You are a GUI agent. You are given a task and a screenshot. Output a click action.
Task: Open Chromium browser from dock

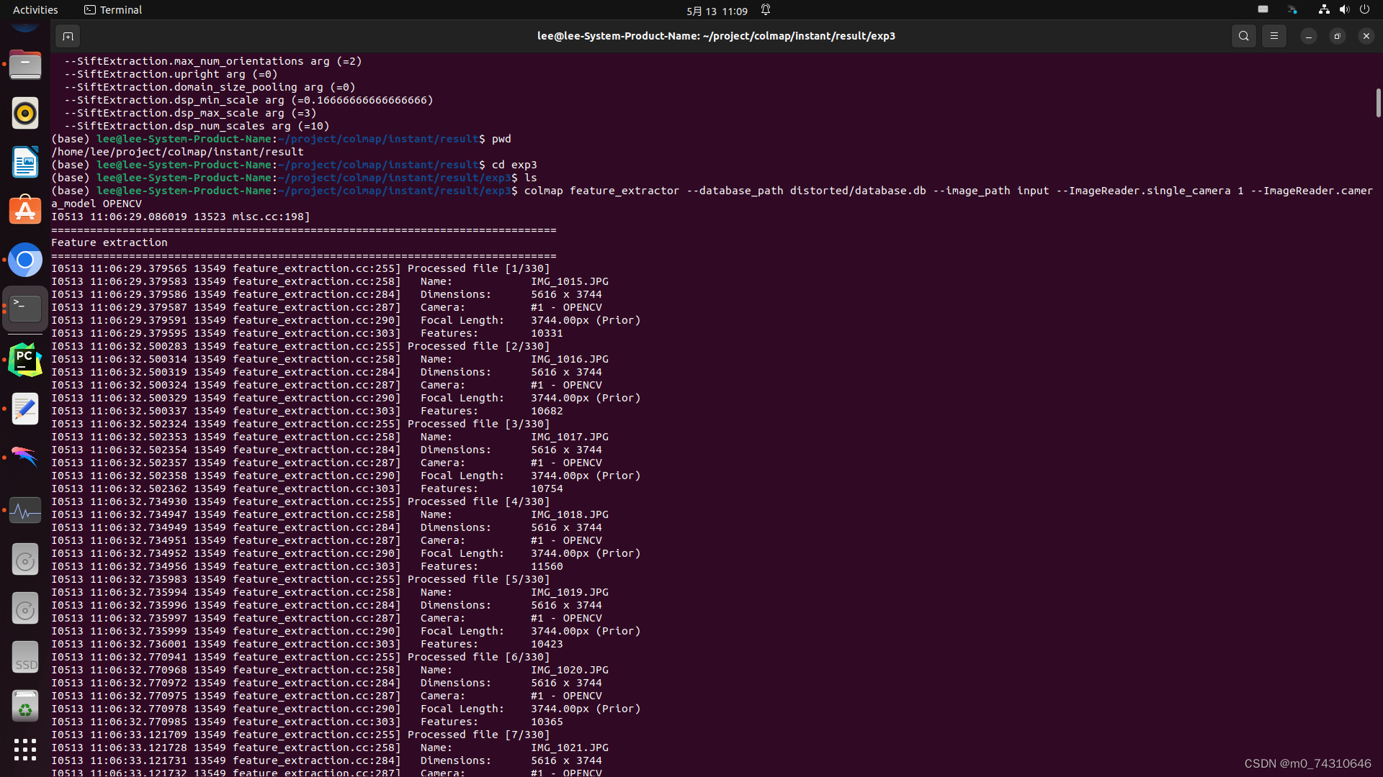pos(25,260)
